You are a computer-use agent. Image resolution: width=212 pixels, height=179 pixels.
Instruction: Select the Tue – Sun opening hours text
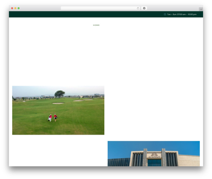182,14
